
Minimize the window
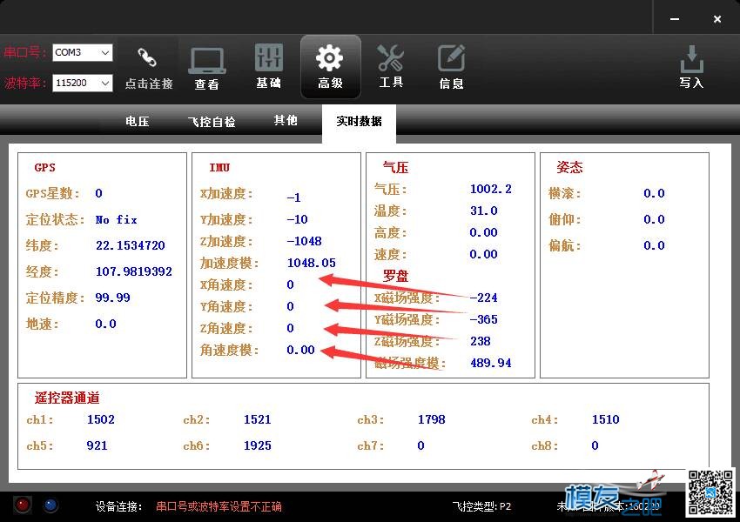click(675, 19)
